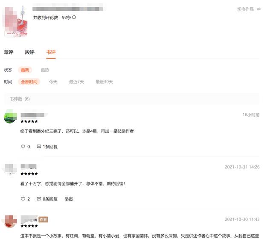Image resolution: width=273 pixels, height=239 pixels.
Task: Click the swap arrows icon next to 切换作品
Action: click(x=259, y=9)
